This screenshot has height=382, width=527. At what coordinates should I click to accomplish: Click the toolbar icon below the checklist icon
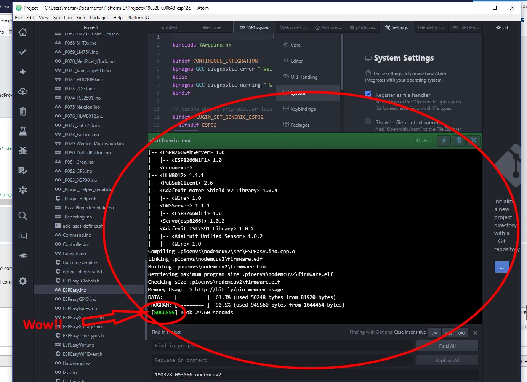click(x=23, y=190)
